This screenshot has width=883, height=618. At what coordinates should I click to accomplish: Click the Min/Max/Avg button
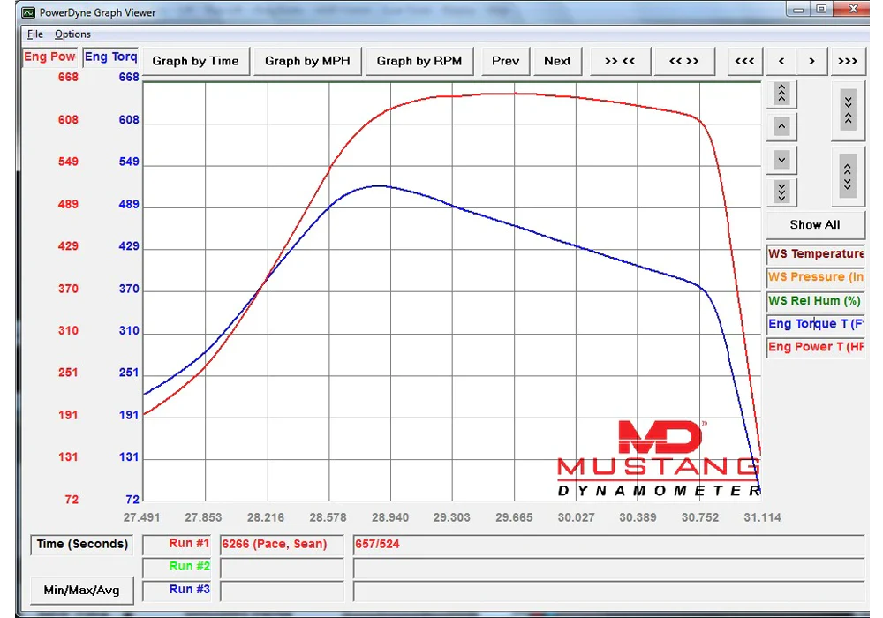click(x=81, y=590)
